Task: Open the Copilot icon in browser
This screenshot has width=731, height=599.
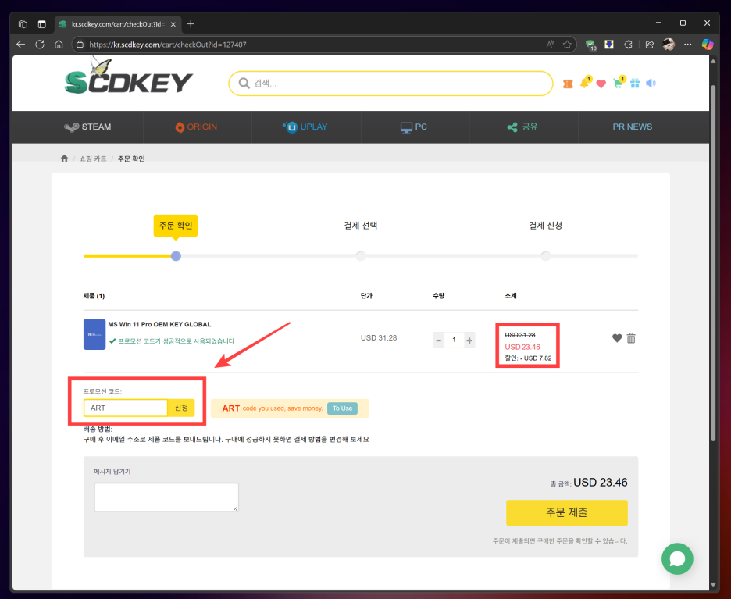Action: pyautogui.click(x=708, y=45)
